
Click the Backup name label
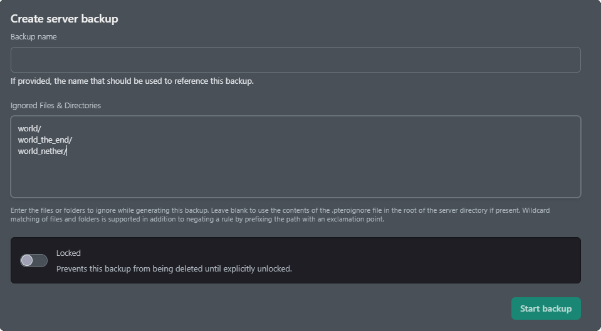click(33, 37)
